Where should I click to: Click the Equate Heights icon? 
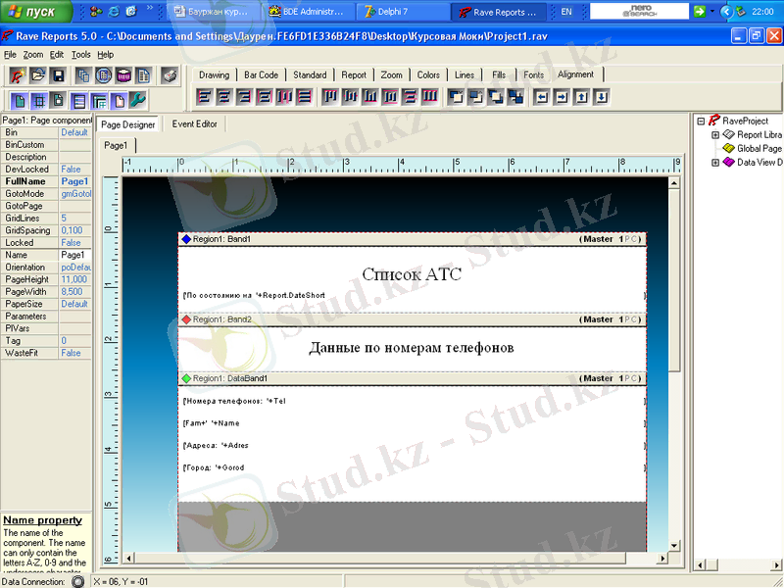(x=429, y=96)
